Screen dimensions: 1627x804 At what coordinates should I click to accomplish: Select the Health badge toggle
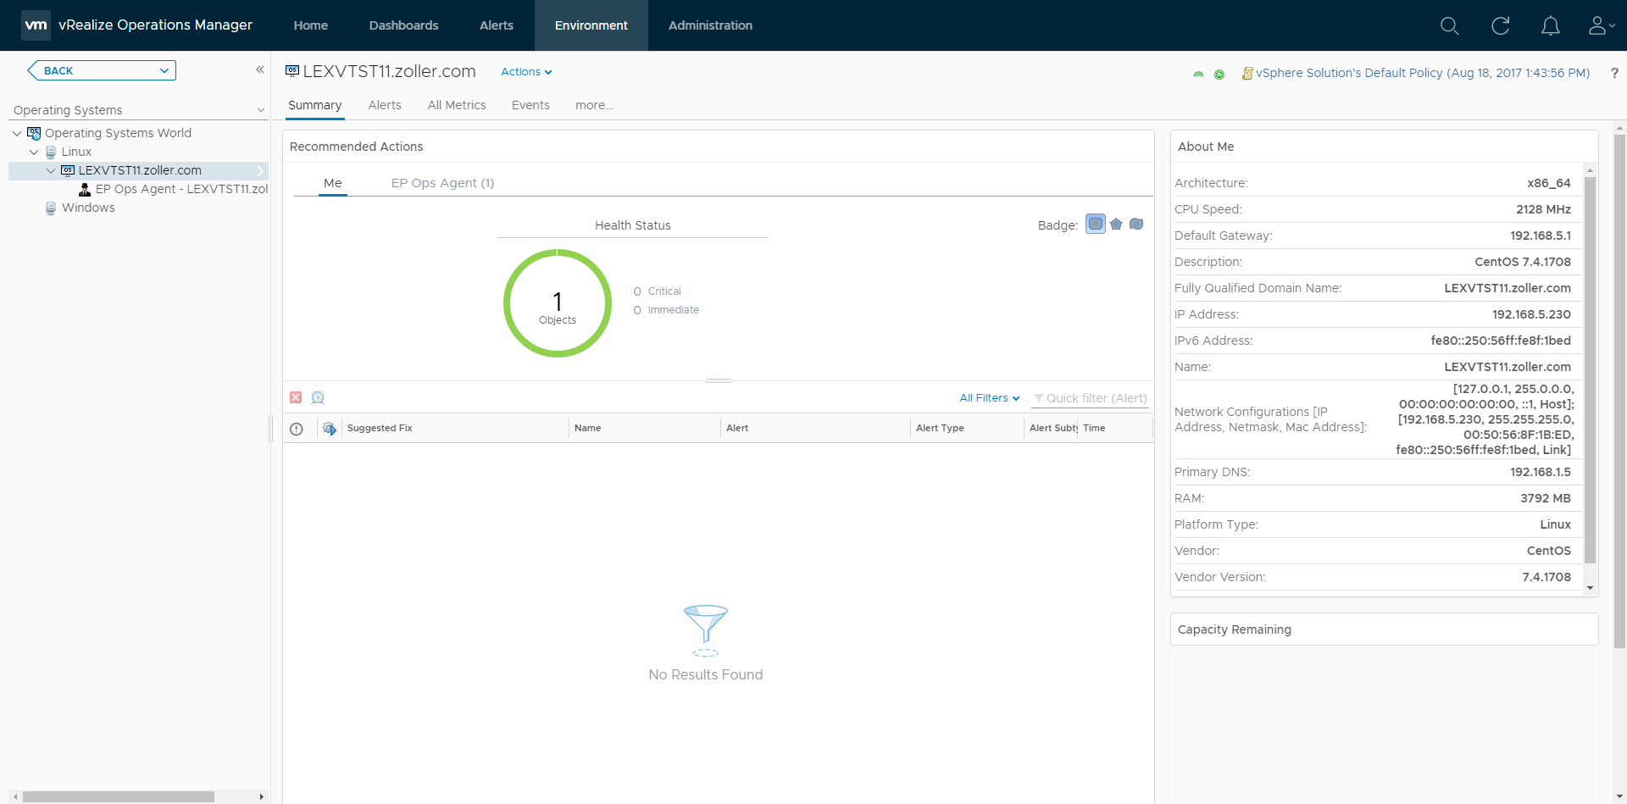(x=1096, y=225)
